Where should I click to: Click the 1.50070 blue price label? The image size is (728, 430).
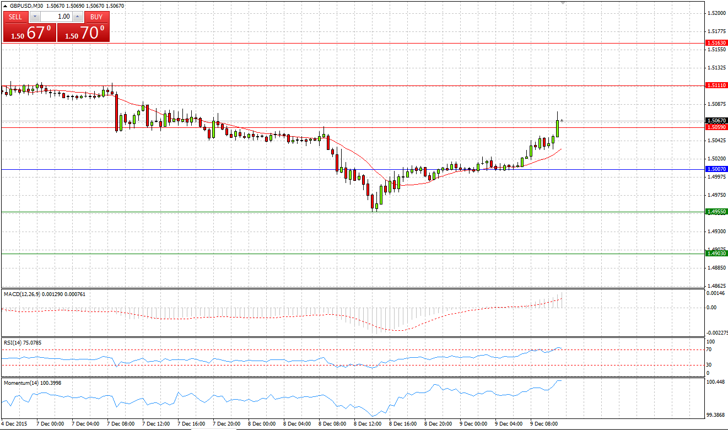point(716,169)
